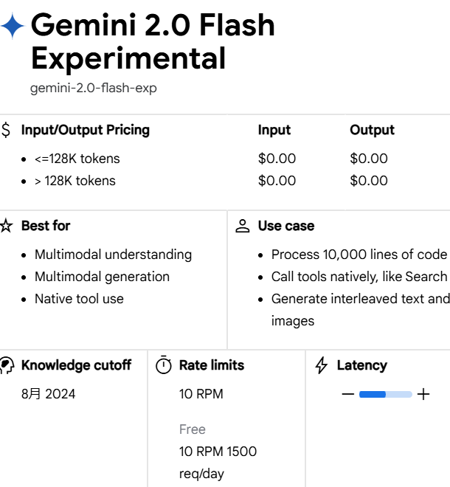The height and width of the screenshot is (487, 450).
Task: Click the Process 10,000 lines of code item
Action: 359,255
